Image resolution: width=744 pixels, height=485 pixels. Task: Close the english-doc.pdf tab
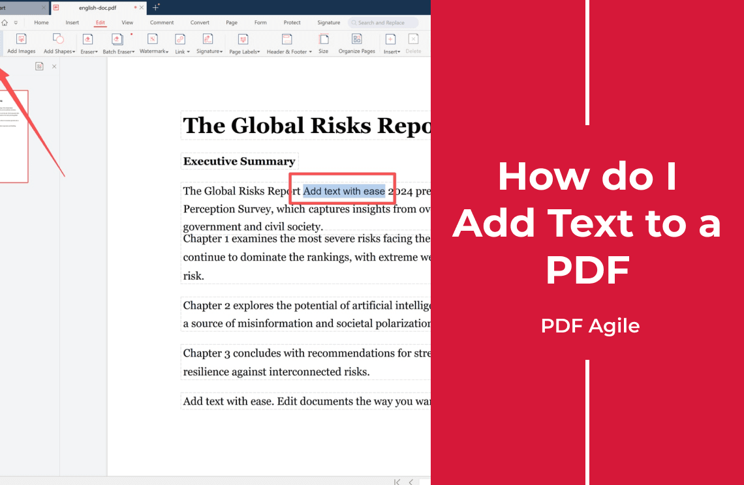(x=142, y=8)
